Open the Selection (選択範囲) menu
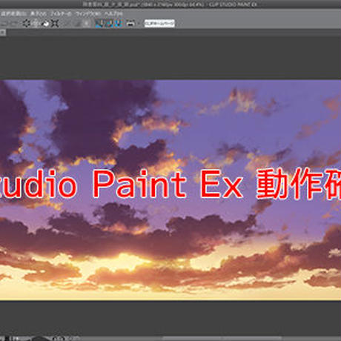The width and height of the screenshot is (341, 341). click(14, 13)
